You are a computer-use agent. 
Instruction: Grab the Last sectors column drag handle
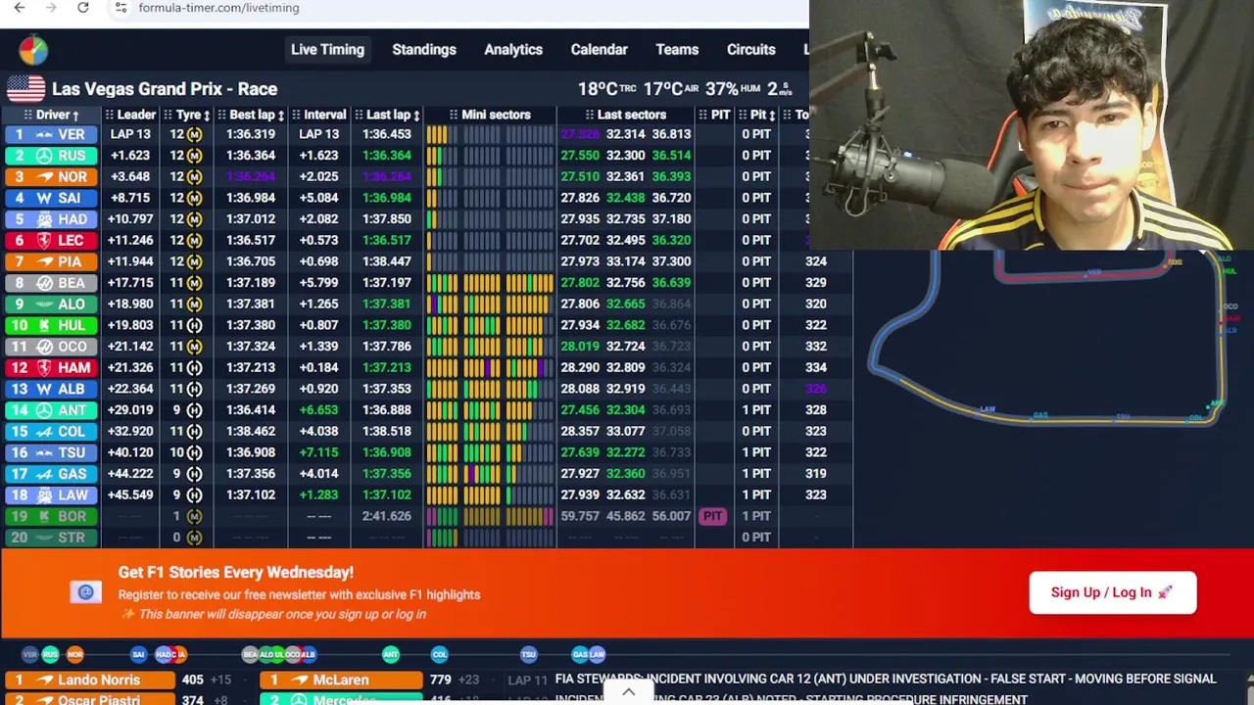590,116
